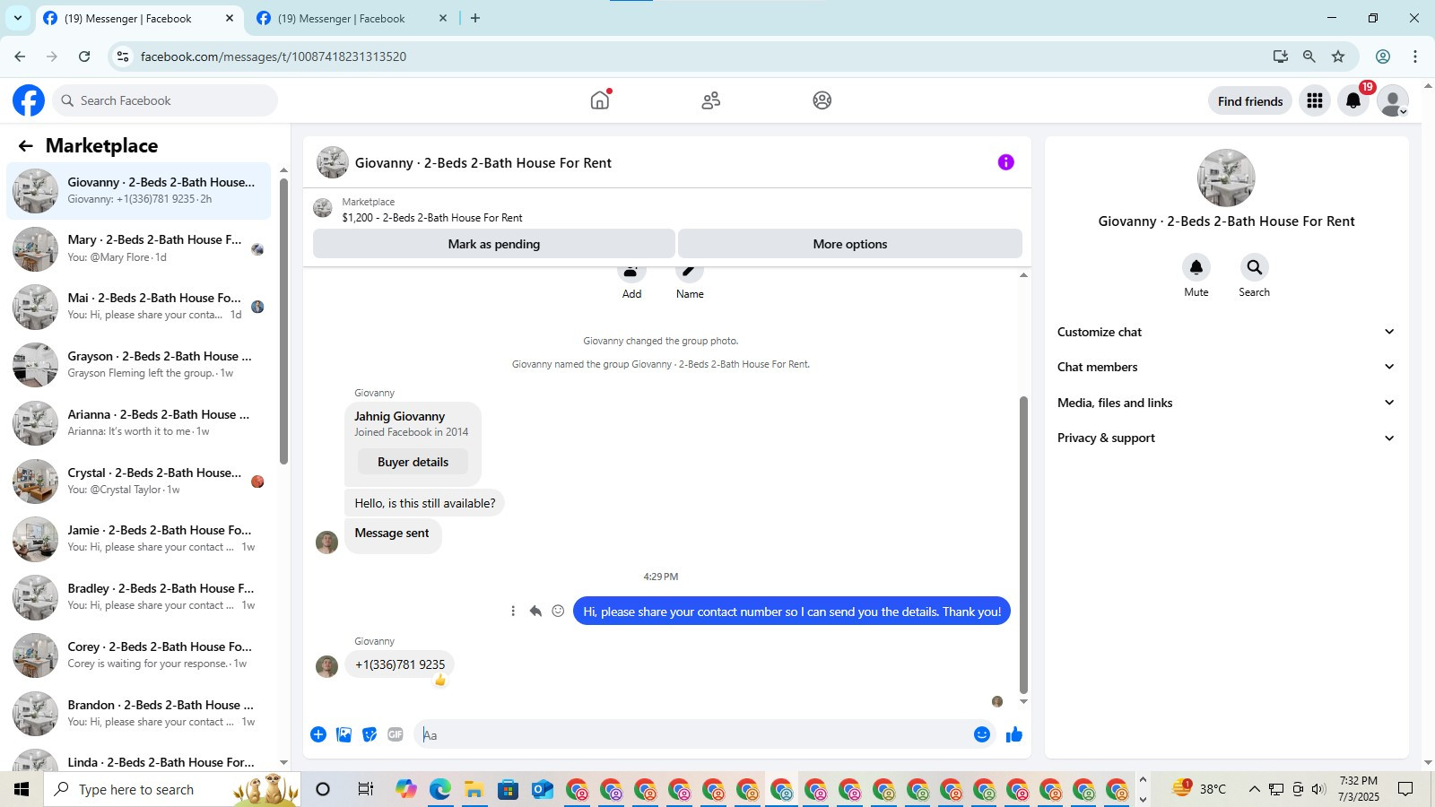The width and height of the screenshot is (1435, 807).
Task: Open Brandon 2-Beds 2-Bath House conversation
Action: point(139,714)
